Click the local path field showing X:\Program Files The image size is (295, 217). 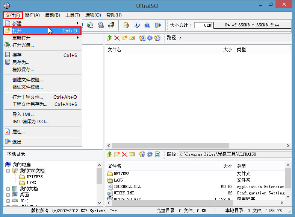tap(235, 154)
